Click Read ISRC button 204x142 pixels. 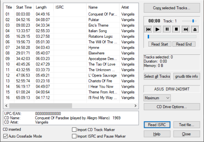pyautogui.click(x=157, y=125)
